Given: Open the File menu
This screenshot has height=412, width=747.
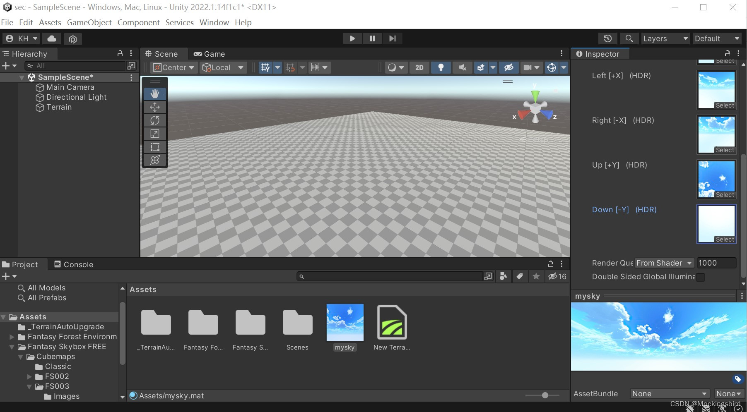Looking at the screenshot, I should click(x=7, y=22).
